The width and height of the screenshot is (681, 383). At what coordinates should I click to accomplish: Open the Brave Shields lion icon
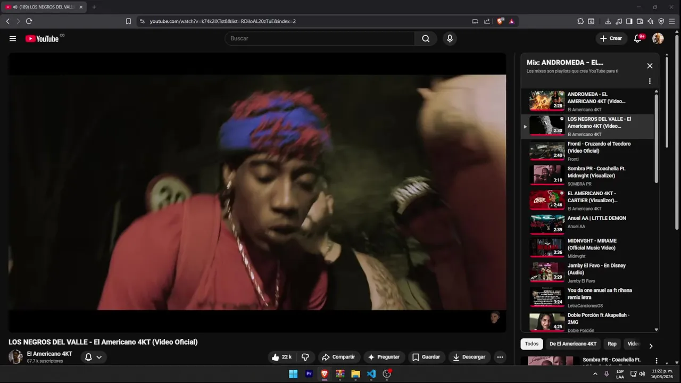[x=500, y=21]
